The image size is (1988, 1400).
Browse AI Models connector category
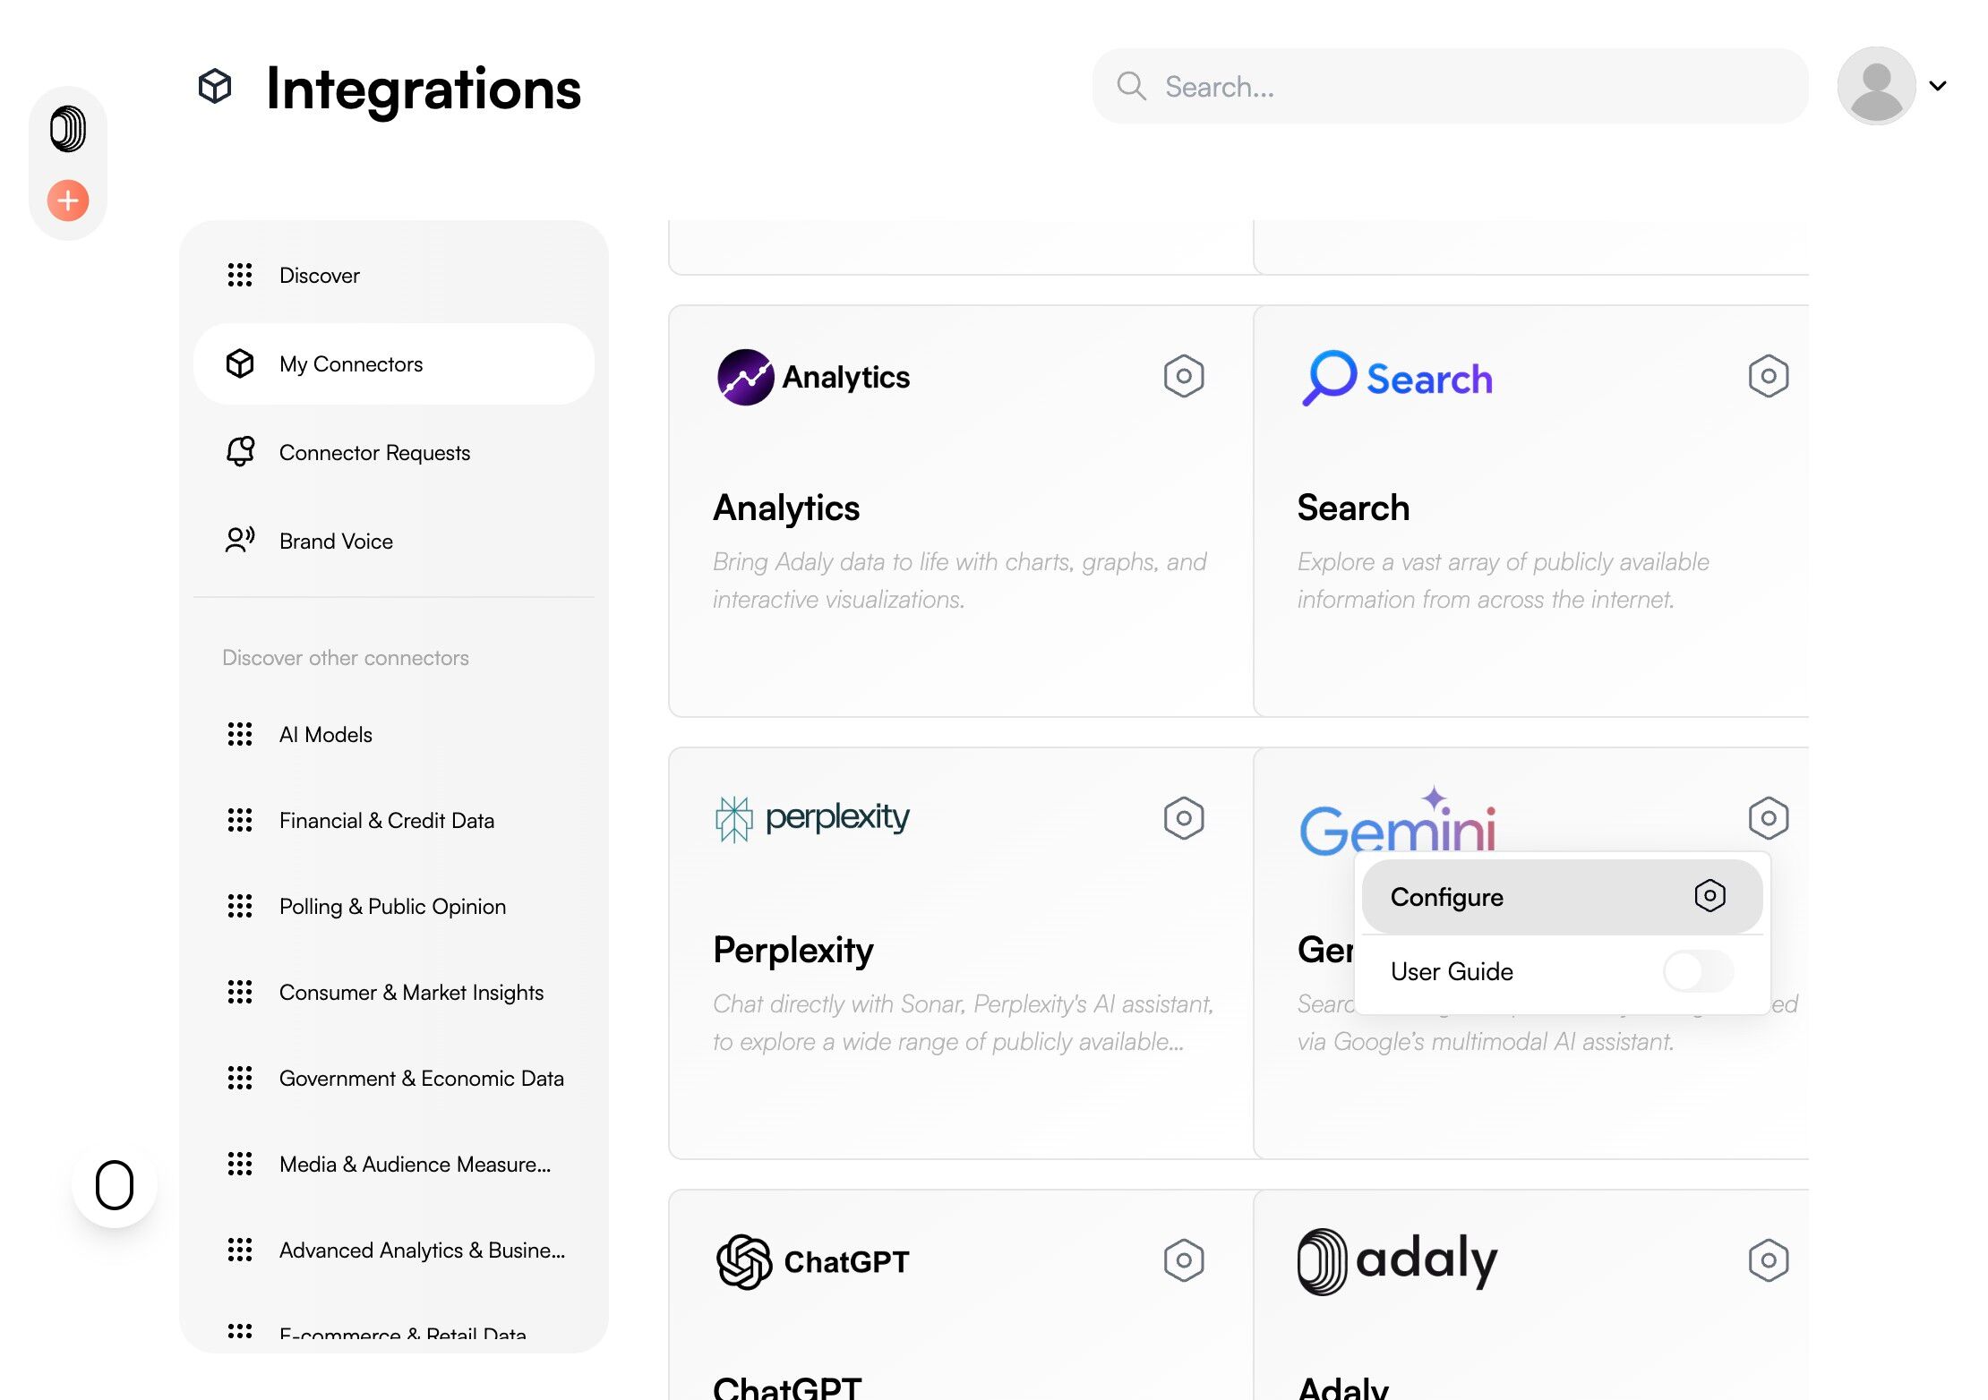pos(325,735)
